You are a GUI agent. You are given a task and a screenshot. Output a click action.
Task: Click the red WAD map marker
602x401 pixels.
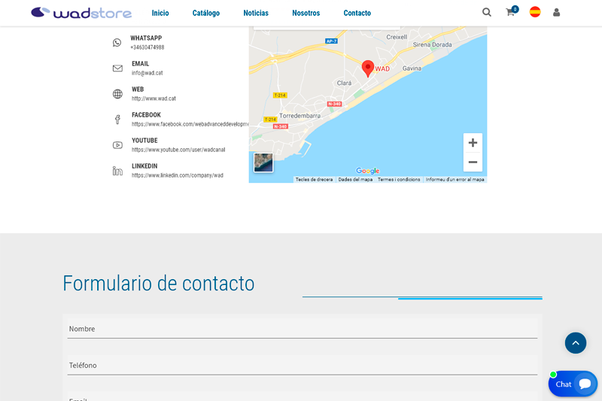click(x=368, y=68)
